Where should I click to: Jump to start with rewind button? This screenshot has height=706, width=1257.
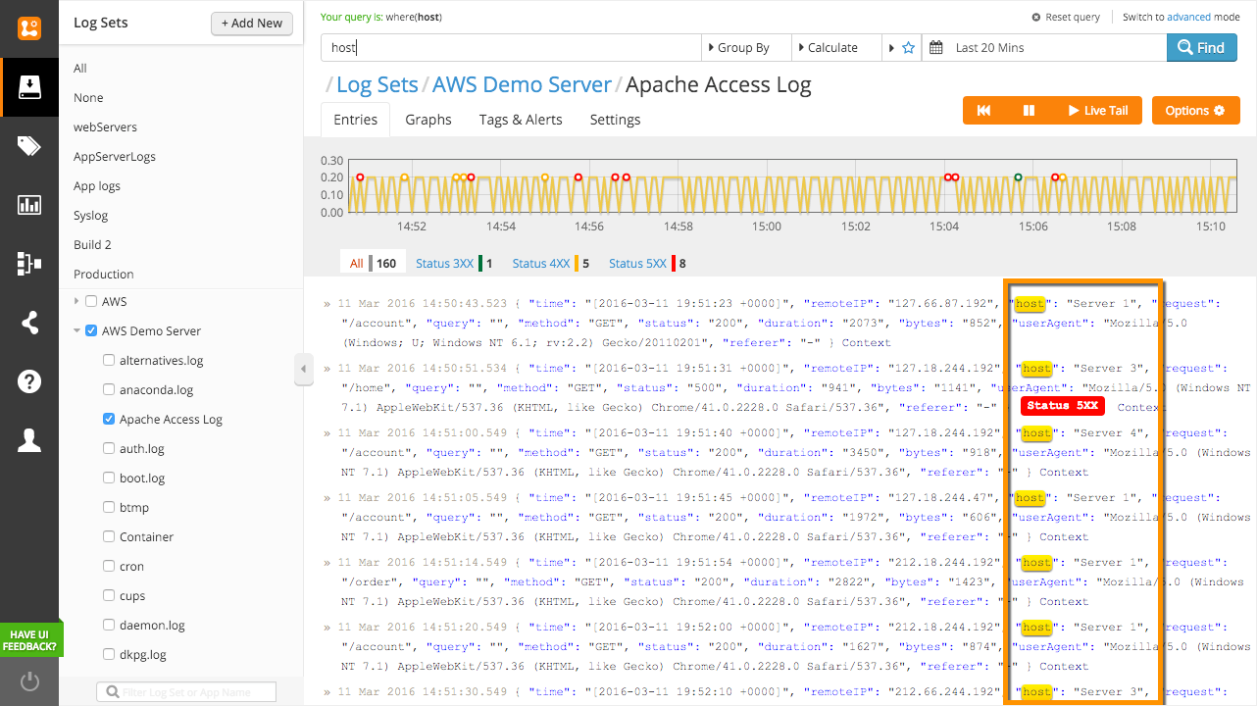tap(983, 111)
